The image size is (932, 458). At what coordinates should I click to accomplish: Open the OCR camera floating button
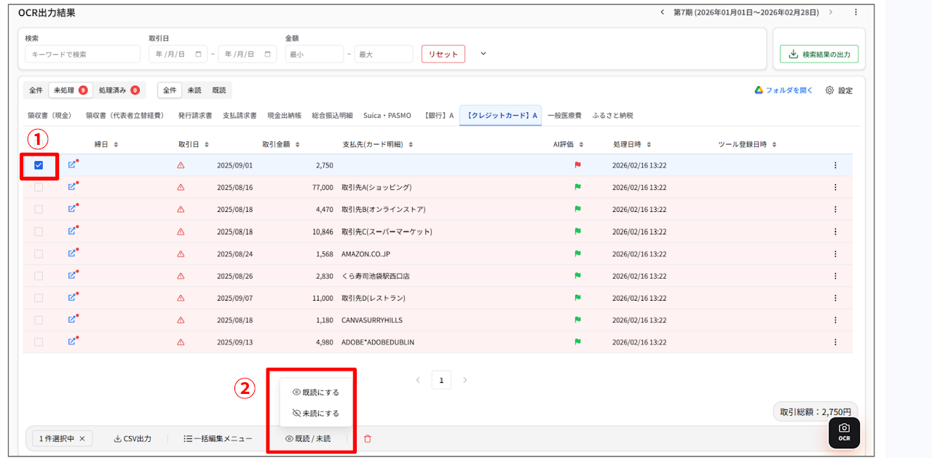coord(844,433)
